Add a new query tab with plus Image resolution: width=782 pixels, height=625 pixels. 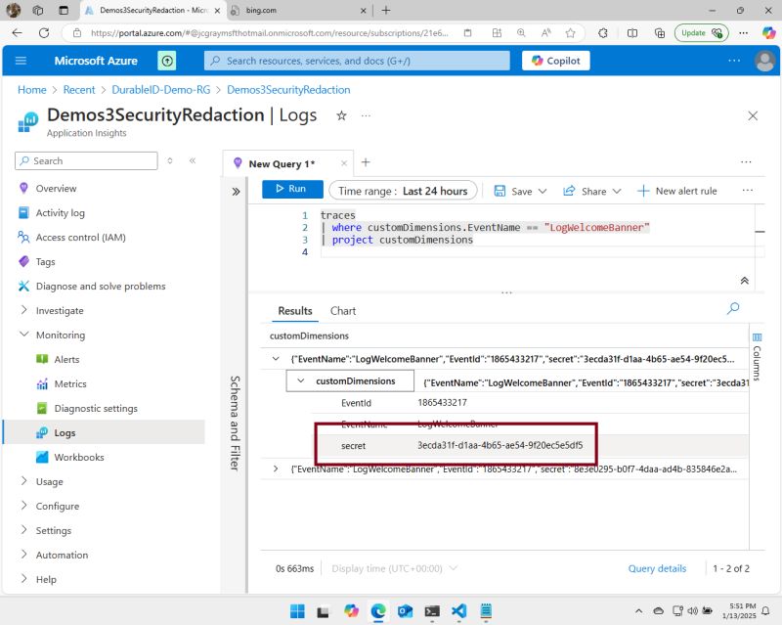pyautogui.click(x=366, y=162)
